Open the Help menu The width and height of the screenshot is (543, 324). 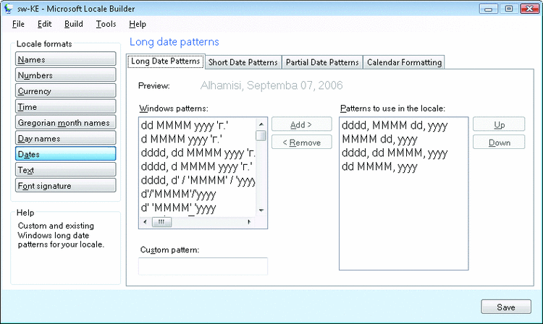[138, 24]
